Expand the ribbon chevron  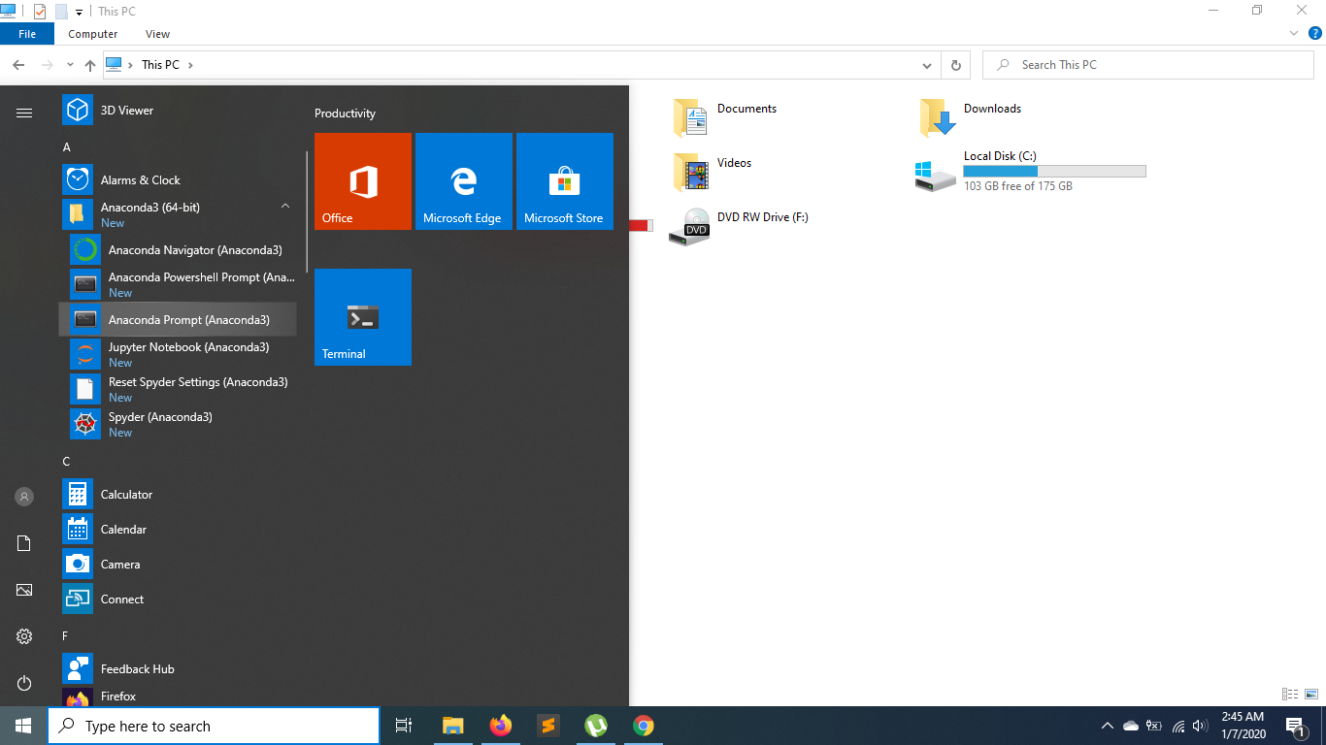click(x=1294, y=33)
